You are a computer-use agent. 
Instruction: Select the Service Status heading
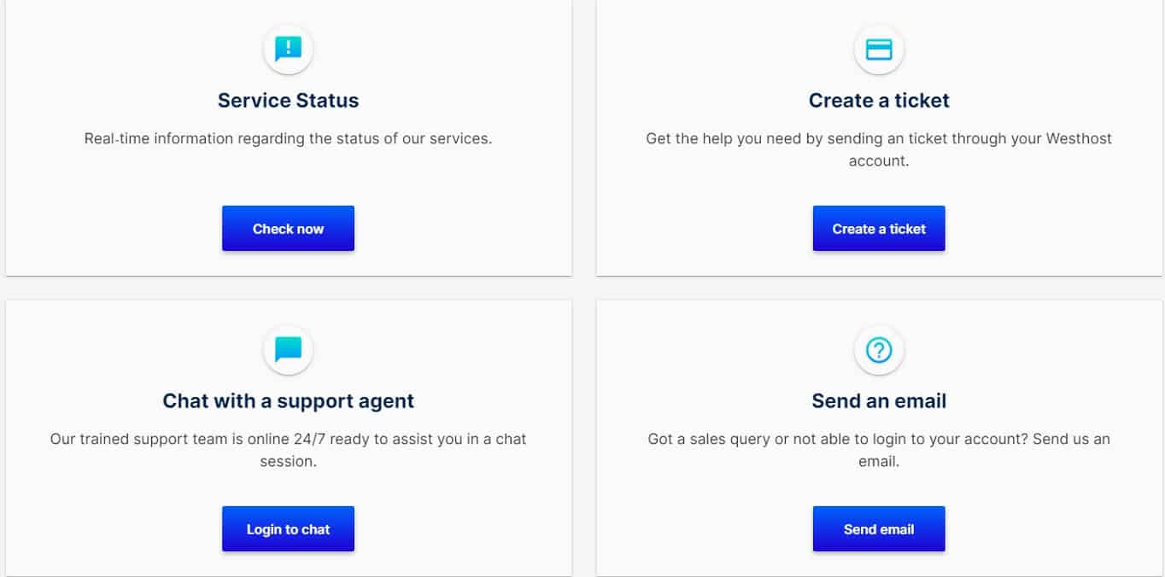pyautogui.click(x=288, y=101)
